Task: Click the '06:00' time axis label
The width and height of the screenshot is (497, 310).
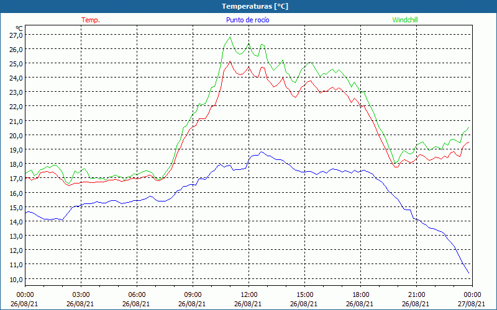Action: [x=137, y=295]
